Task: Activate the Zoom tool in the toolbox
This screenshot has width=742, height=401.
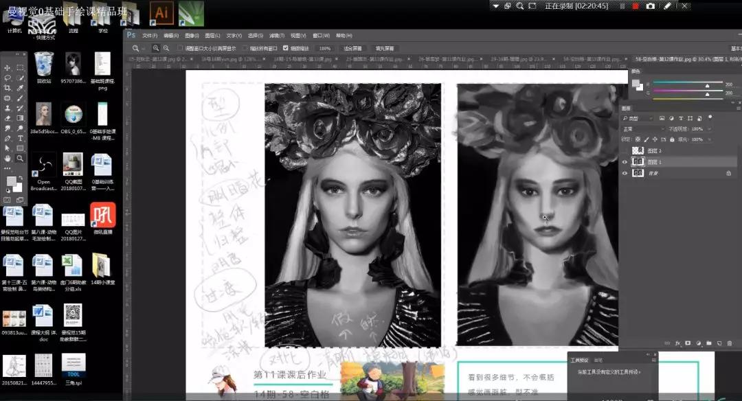Action: point(20,158)
